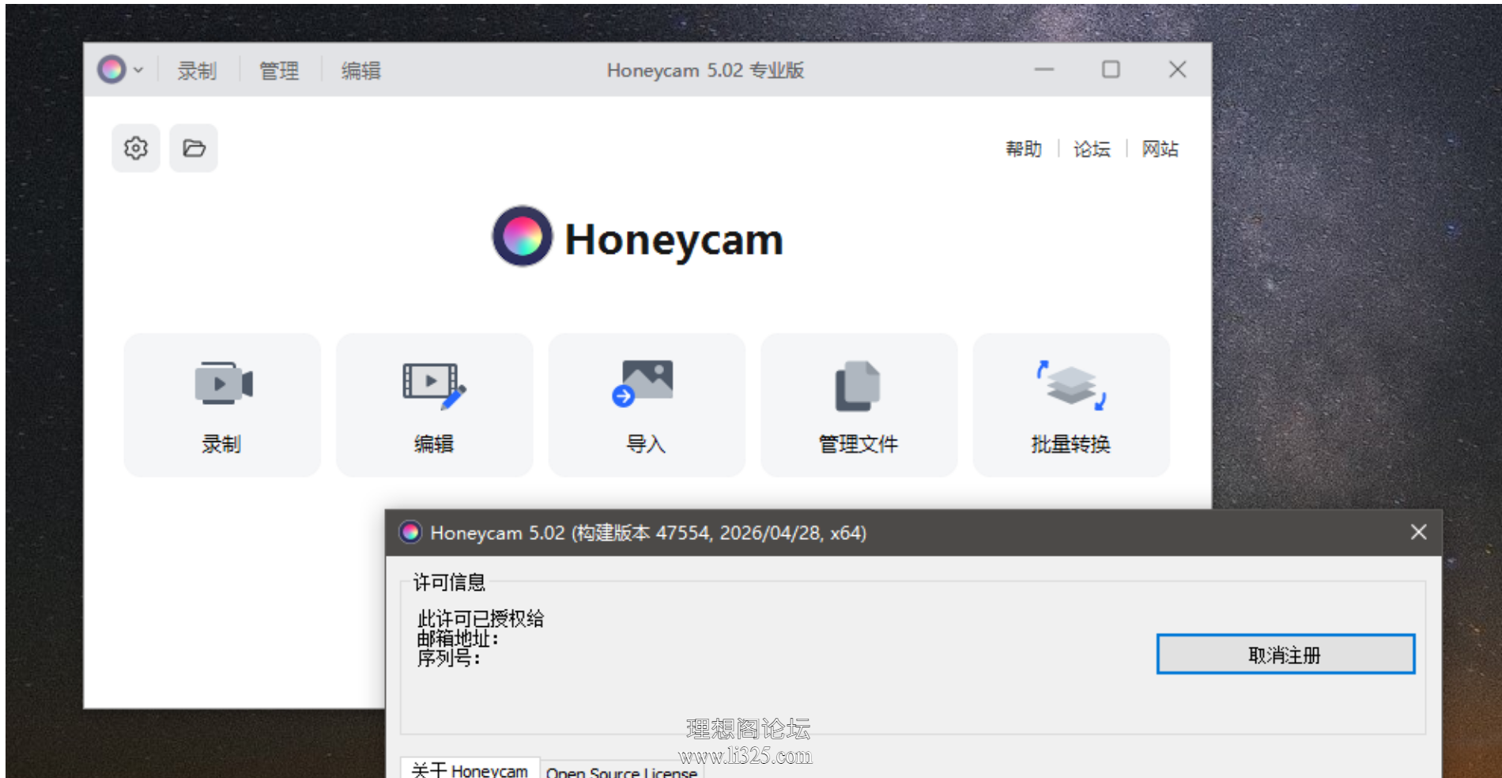The image size is (1502, 778).
Task: Maximize the Honeycam main window
Action: 1111,70
